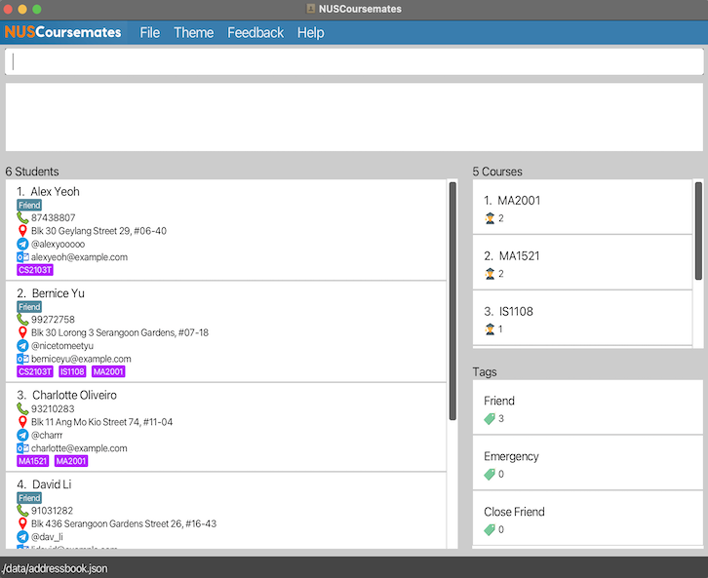Viewport: 708px width, 578px height.
Task: Select the MA2001 course entry
Action: tap(582, 207)
